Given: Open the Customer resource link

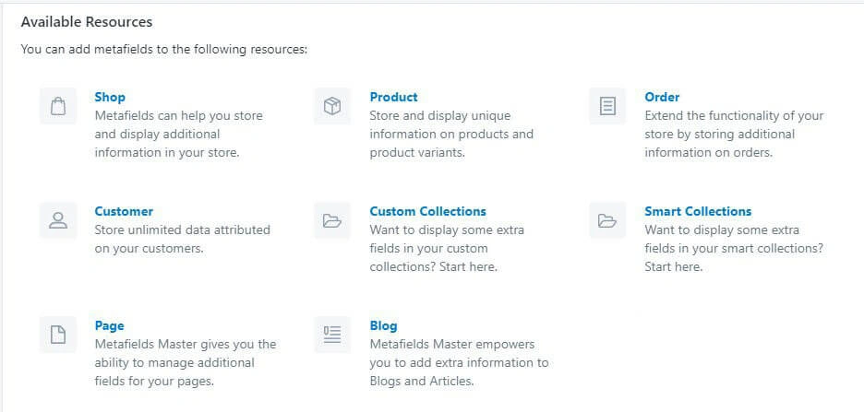Looking at the screenshot, I should 124,211.
